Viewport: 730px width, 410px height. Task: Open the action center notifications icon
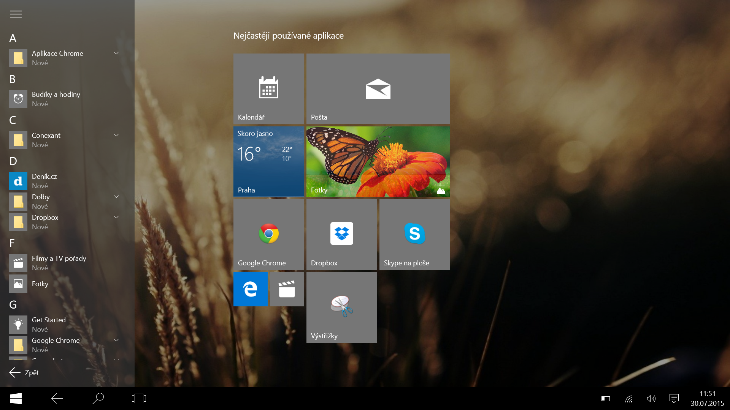pyautogui.click(x=674, y=398)
